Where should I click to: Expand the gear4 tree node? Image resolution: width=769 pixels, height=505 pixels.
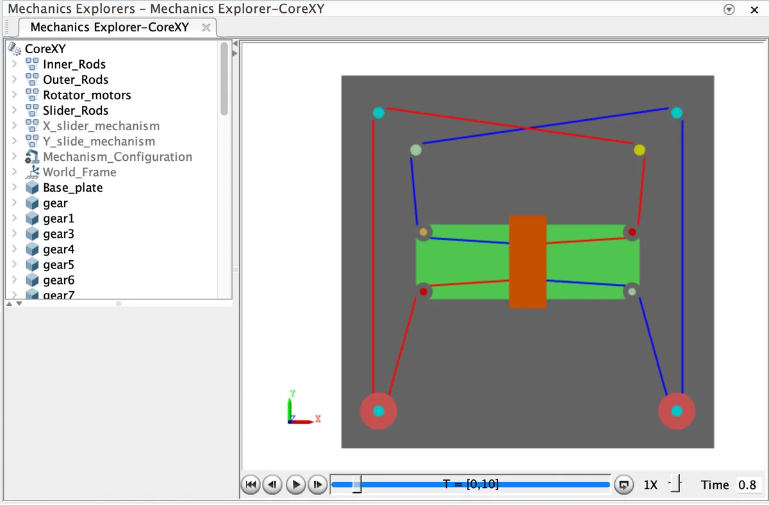14,249
